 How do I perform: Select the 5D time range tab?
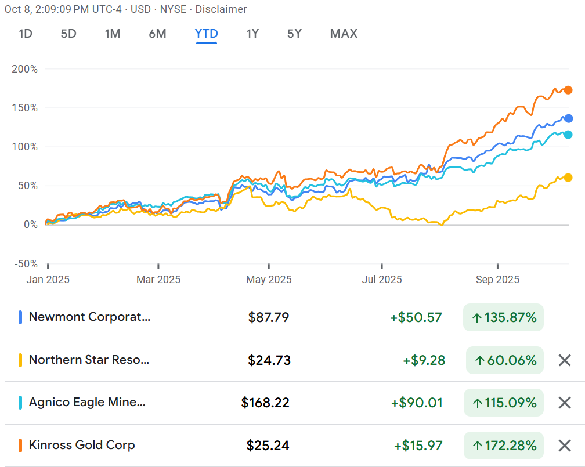(68, 34)
